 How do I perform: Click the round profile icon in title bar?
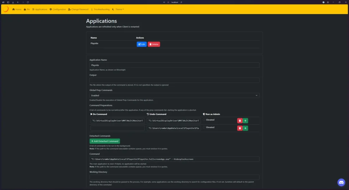coord(323,2)
